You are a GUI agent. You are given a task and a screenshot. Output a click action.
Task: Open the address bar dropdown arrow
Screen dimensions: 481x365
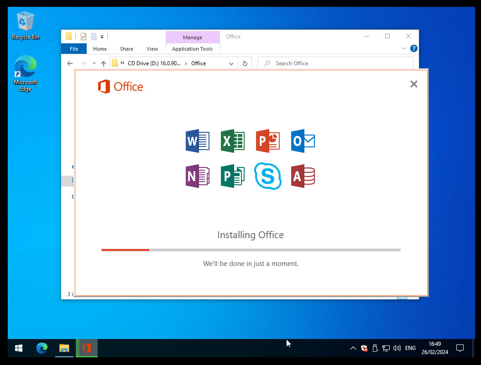pos(231,63)
